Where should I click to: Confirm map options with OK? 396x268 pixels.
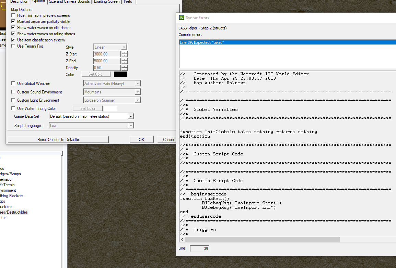(x=141, y=140)
